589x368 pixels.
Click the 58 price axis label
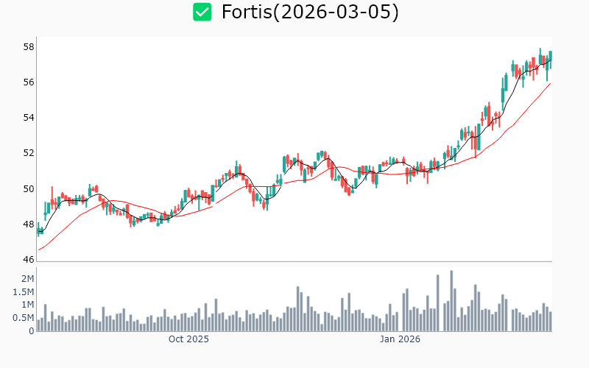29,46
